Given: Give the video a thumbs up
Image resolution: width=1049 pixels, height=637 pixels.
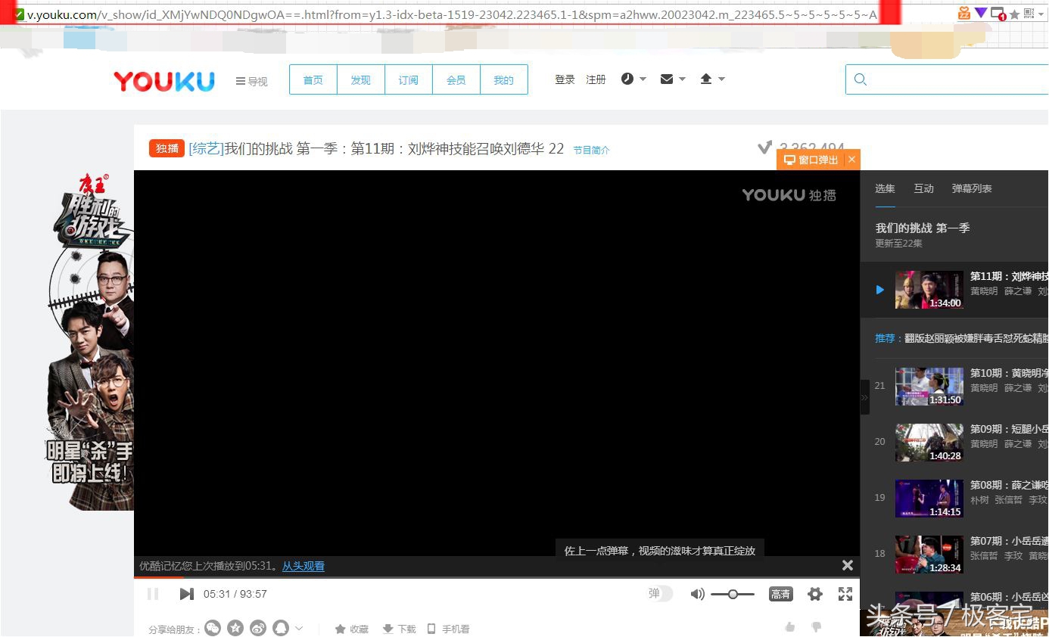Looking at the screenshot, I should (789, 627).
